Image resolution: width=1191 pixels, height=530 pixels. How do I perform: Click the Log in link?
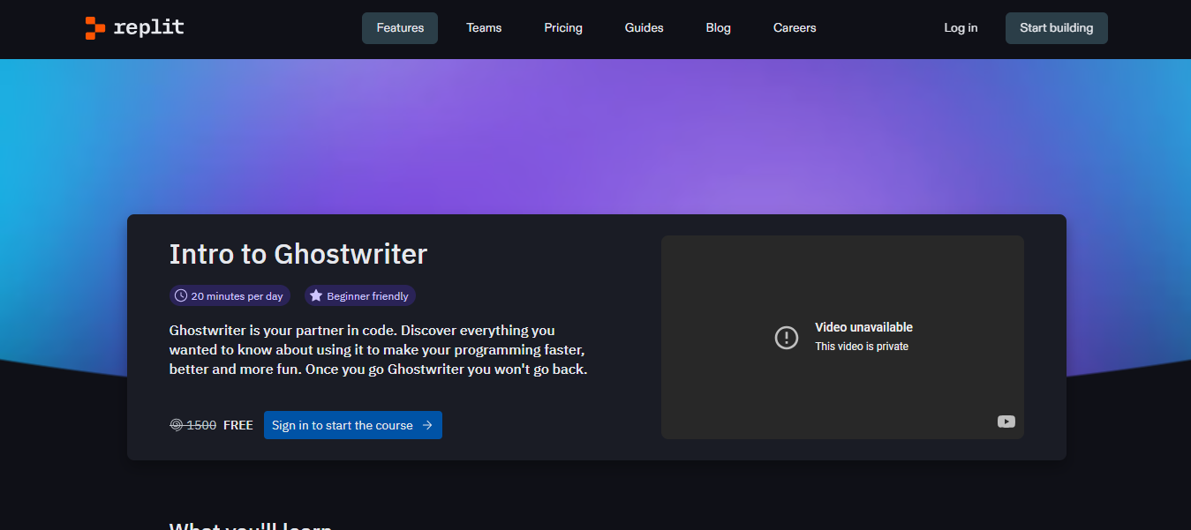point(961,28)
